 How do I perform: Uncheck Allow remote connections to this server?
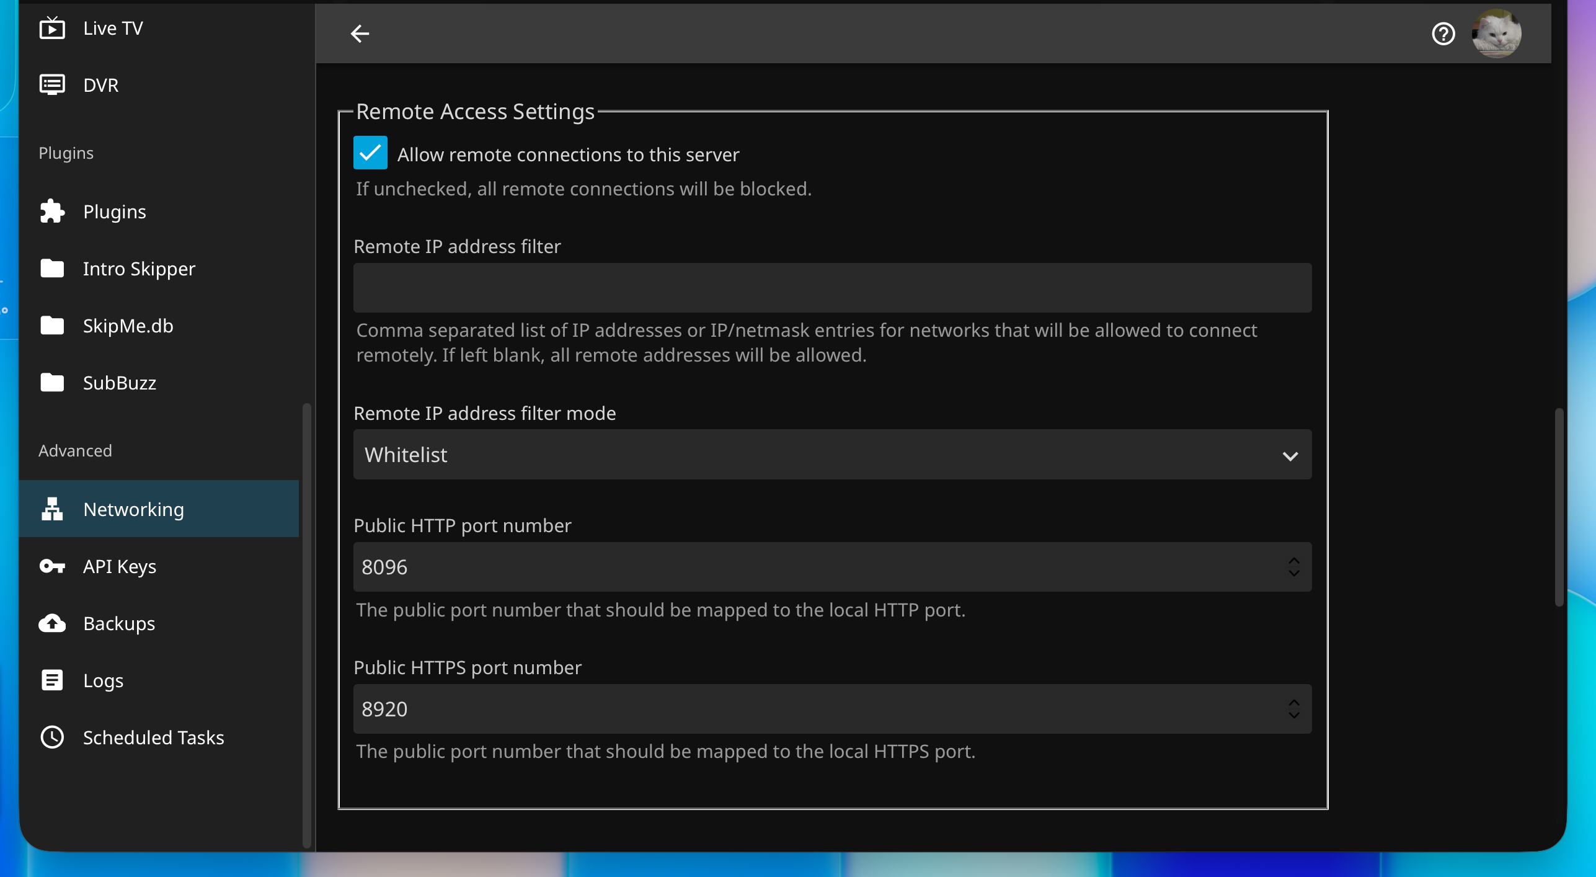tap(370, 153)
